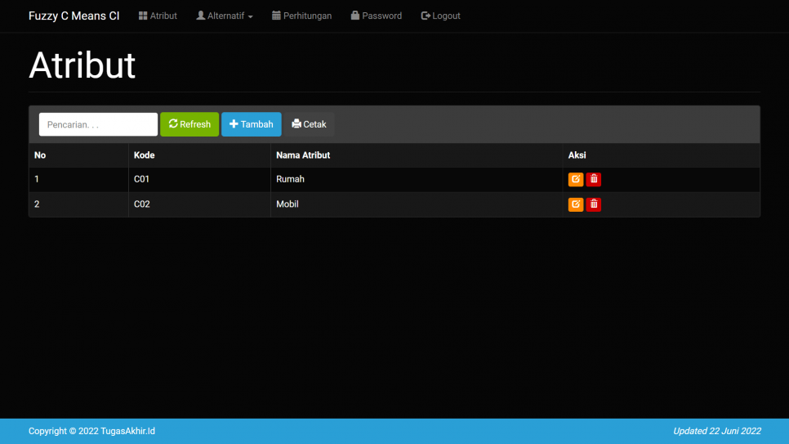Focus the Pencarian search field
The height and width of the screenshot is (444, 789).
click(x=98, y=124)
